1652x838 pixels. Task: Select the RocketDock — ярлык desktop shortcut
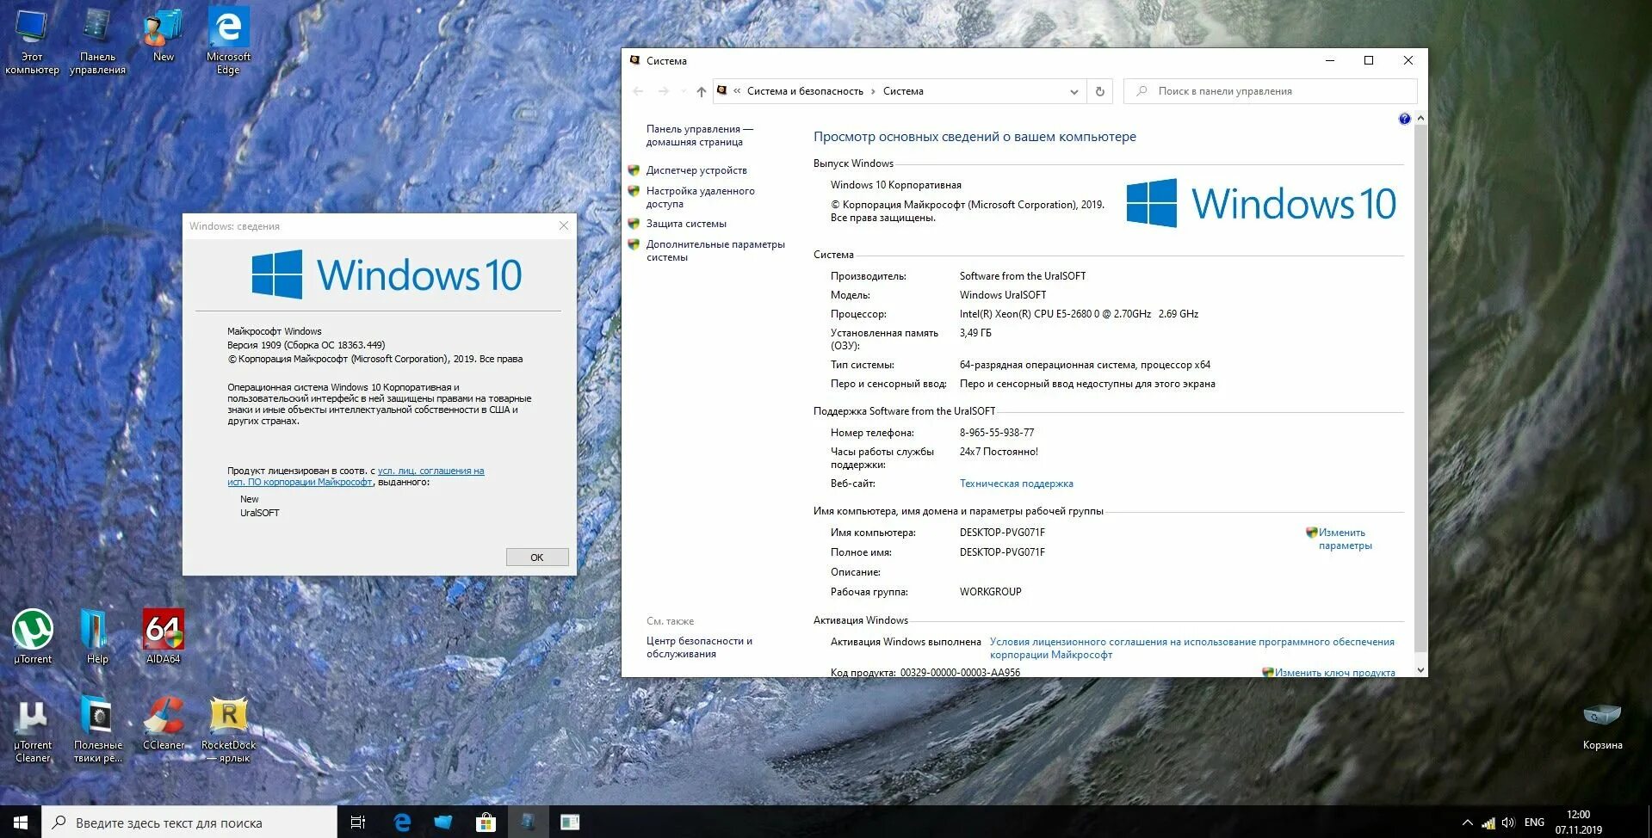(228, 730)
